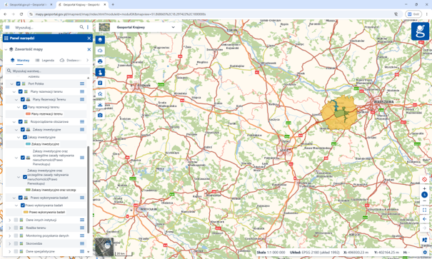
Task: Click the Gość profile button
Action: tap(413, 14)
